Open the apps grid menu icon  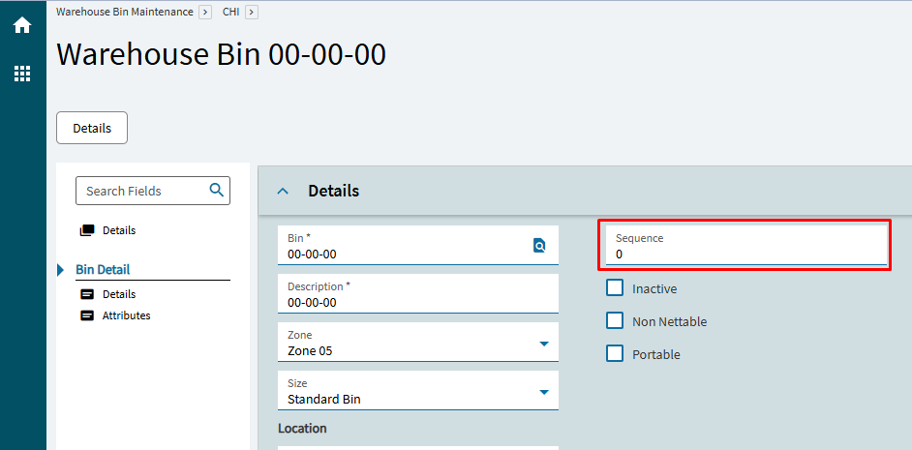pos(22,74)
